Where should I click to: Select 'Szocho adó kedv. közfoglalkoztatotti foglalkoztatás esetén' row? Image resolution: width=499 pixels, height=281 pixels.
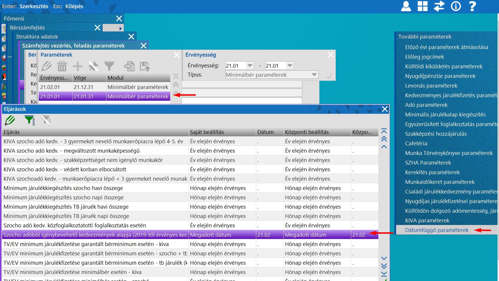pos(190,225)
